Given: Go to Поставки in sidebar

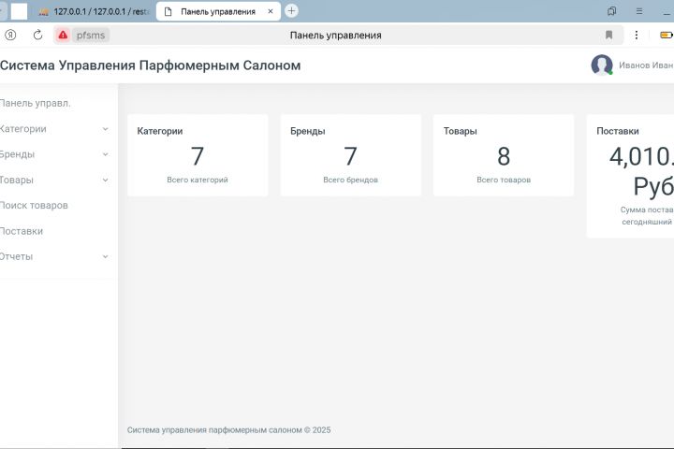Looking at the screenshot, I should click(x=22, y=231).
